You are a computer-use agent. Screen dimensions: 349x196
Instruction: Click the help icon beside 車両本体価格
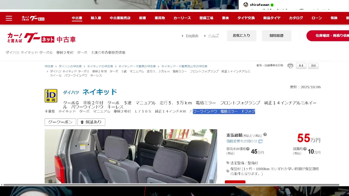pos(248,149)
